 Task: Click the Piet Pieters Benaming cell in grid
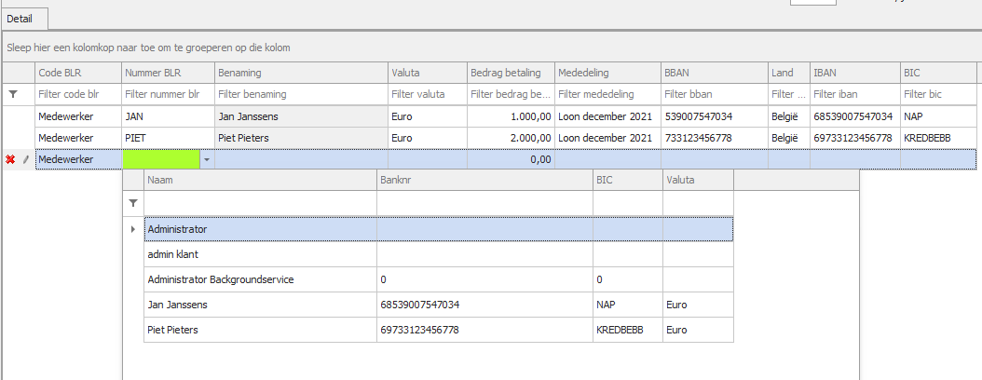[301, 138]
